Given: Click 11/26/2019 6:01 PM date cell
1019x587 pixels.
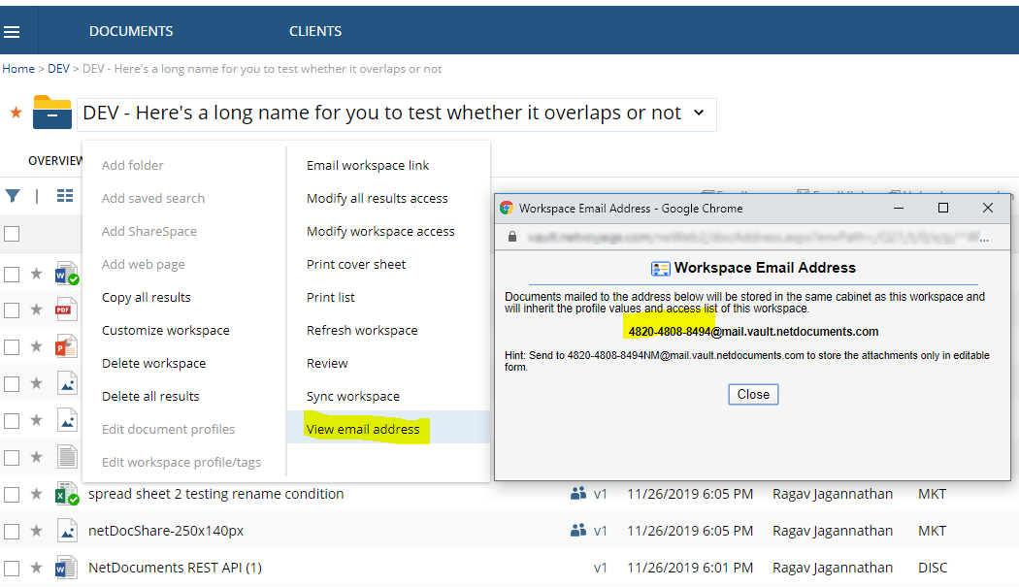Looking at the screenshot, I should tap(690, 568).
